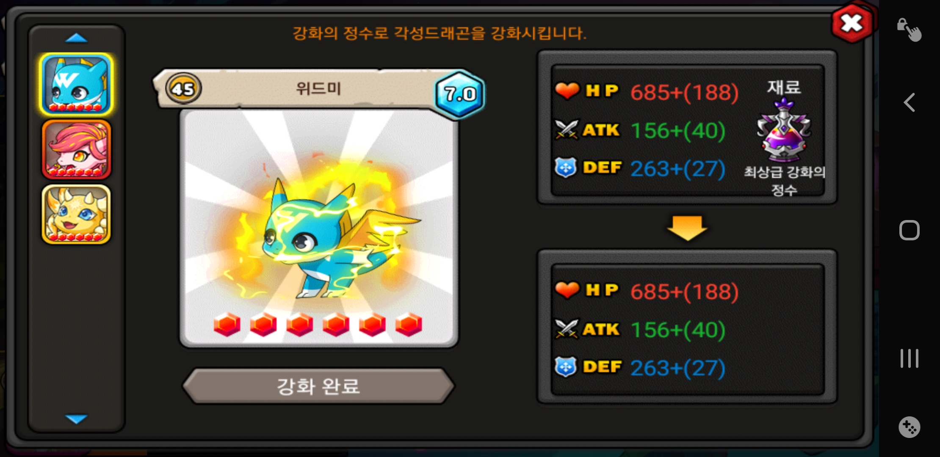This screenshot has width=940, height=457.
Task: Tap the ATK crossed swords icon in top panel
Action: (567, 129)
